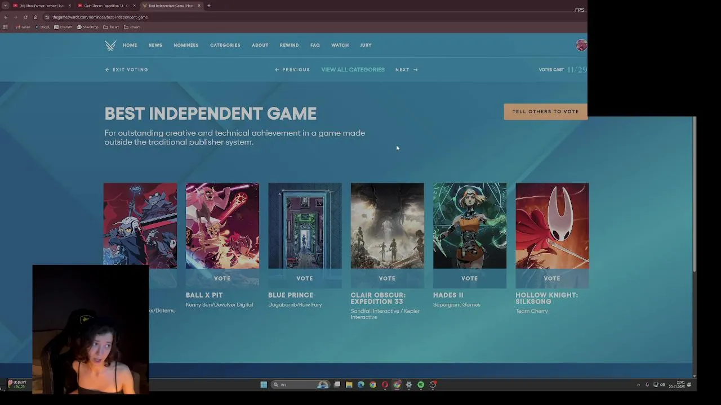This screenshot has height=405, width=721.
Task: Close the Xbox Partner Preview tab
Action: tap(69, 6)
